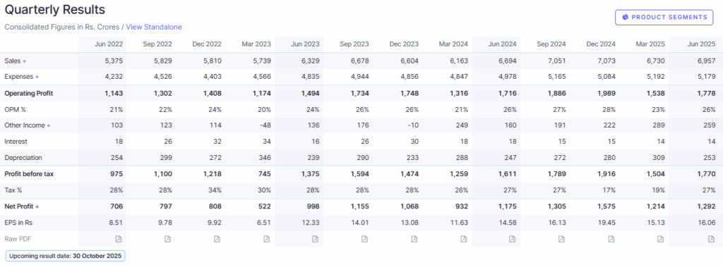Select the Dec 2024 column header
Image resolution: width=723 pixels, height=267 pixels.
(601, 44)
